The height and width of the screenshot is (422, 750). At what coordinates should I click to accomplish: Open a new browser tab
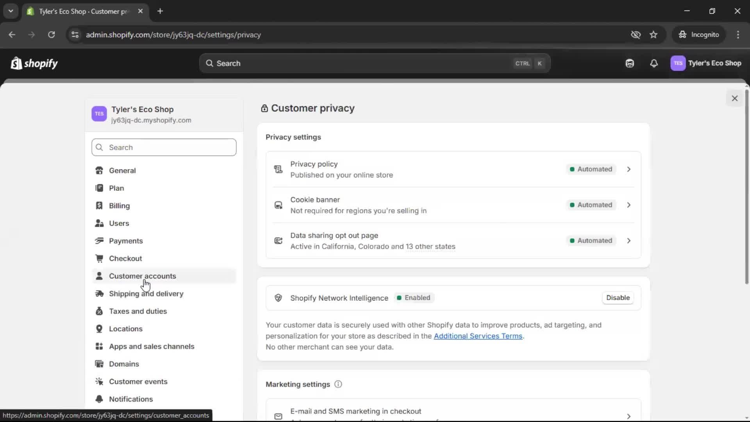(160, 11)
